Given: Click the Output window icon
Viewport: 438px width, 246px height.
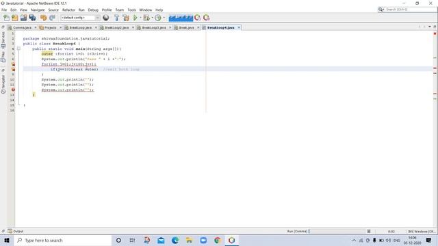Looking at the screenshot, I should pyautogui.click(x=10, y=231).
